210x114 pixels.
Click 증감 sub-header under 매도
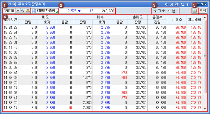[65, 22]
